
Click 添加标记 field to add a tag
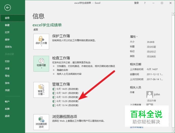(x=151, y=52)
